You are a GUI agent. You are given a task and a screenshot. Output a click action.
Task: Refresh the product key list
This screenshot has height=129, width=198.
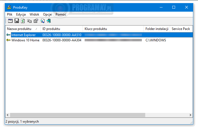(23, 21)
